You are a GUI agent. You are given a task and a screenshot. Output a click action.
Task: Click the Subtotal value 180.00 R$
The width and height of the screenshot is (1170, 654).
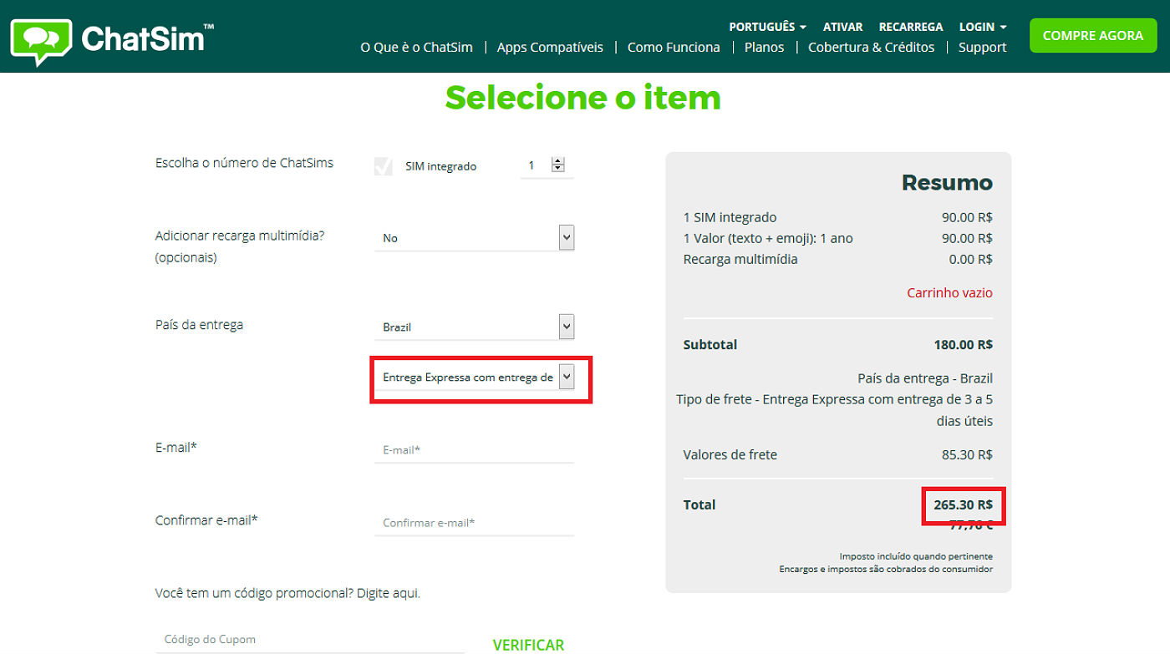point(964,344)
